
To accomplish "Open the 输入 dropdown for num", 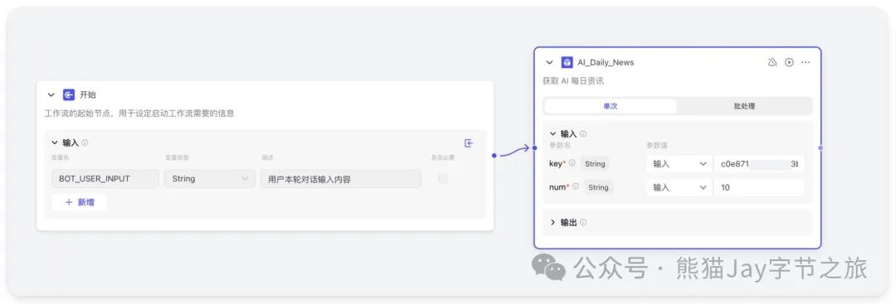I will pyautogui.click(x=679, y=187).
